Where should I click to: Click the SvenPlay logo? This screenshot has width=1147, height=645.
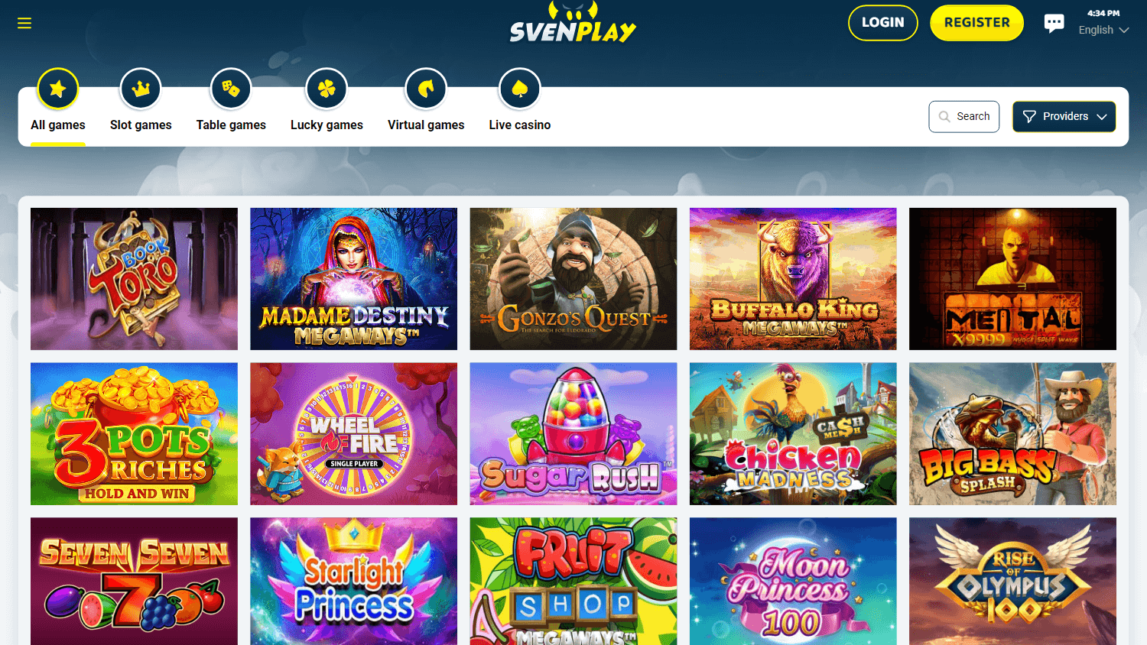click(573, 22)
